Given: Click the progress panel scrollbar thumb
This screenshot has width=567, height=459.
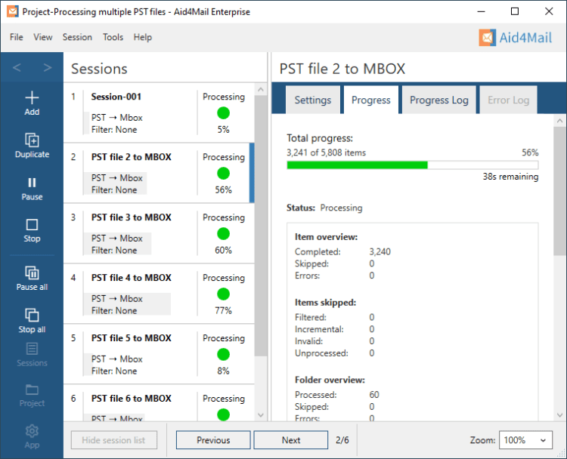Looking at the screenshot, I should pyautogui.click(x=559, y=192).
